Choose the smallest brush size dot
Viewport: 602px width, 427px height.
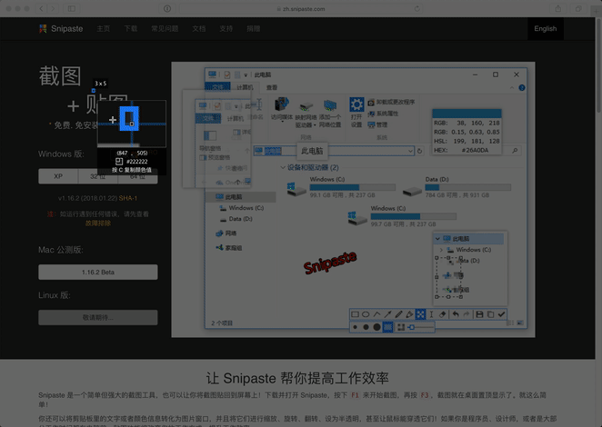[x=356, y=327]
